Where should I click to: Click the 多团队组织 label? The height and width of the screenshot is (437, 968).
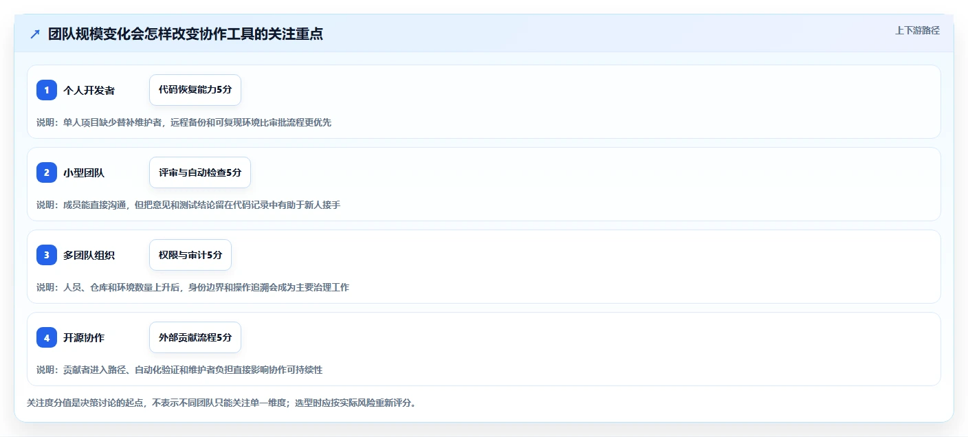tap(89, 255)
